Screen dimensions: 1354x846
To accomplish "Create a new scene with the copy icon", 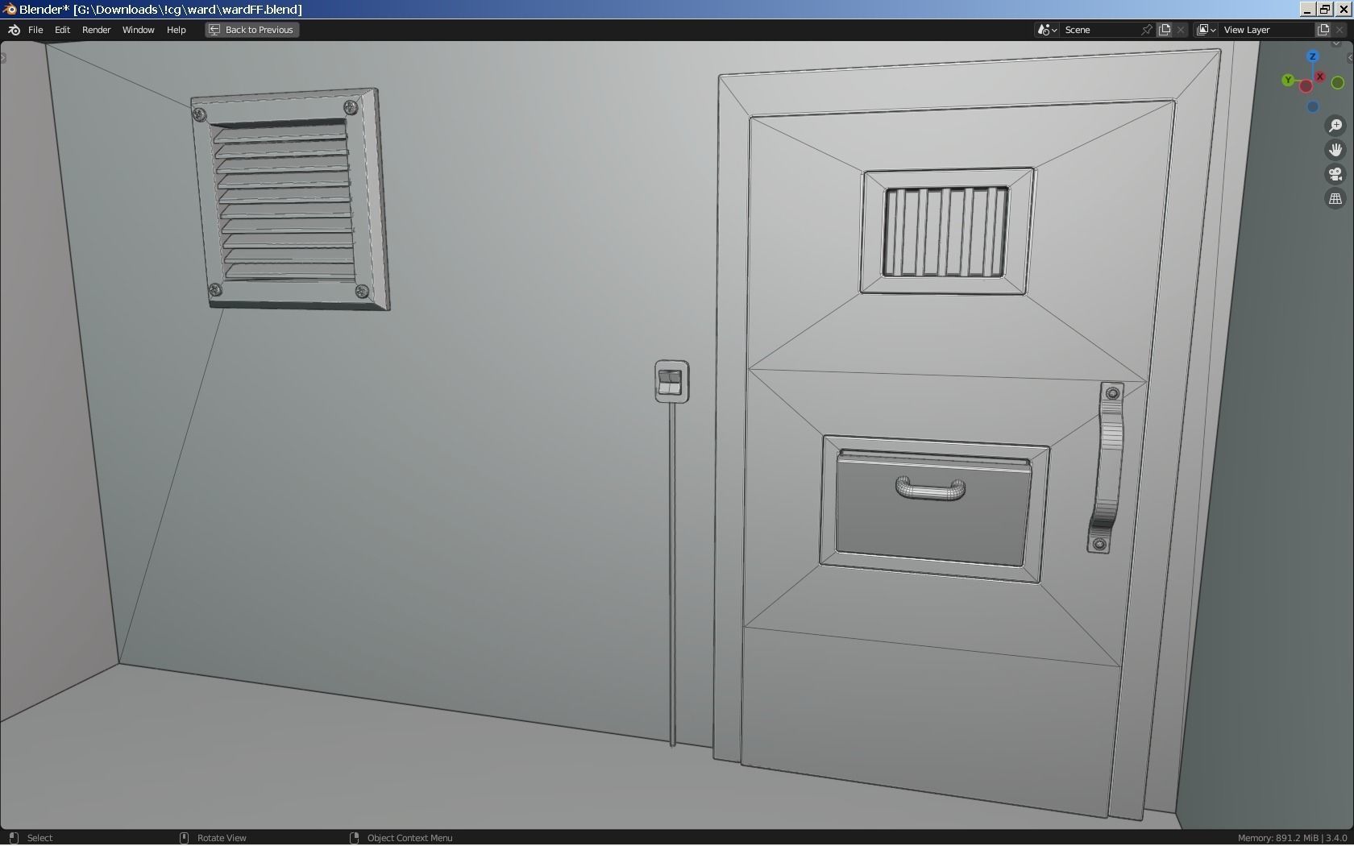I will coord(1165,30).
